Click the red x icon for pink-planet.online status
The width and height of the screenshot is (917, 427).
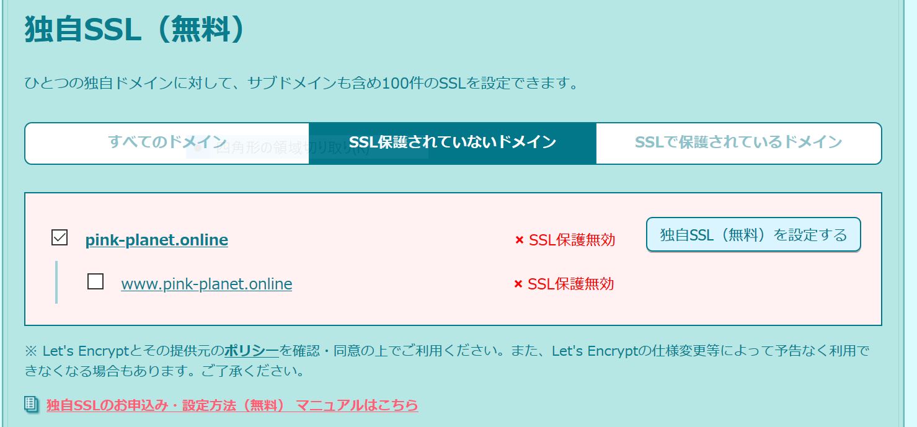520,240
